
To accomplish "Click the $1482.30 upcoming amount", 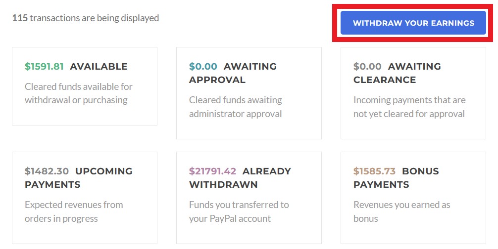I will (47, 171).
